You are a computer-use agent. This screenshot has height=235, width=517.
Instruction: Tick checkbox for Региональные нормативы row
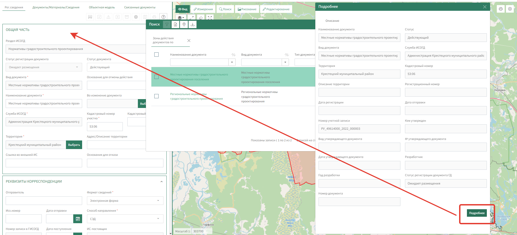[156, 96]
